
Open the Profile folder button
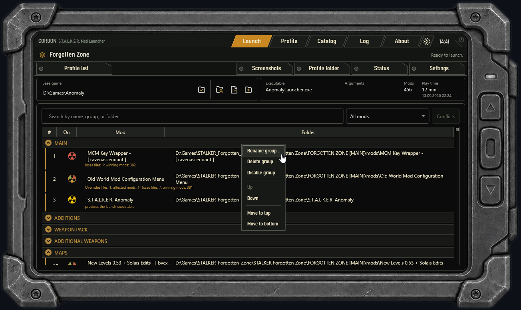click(x=322, y=68)
